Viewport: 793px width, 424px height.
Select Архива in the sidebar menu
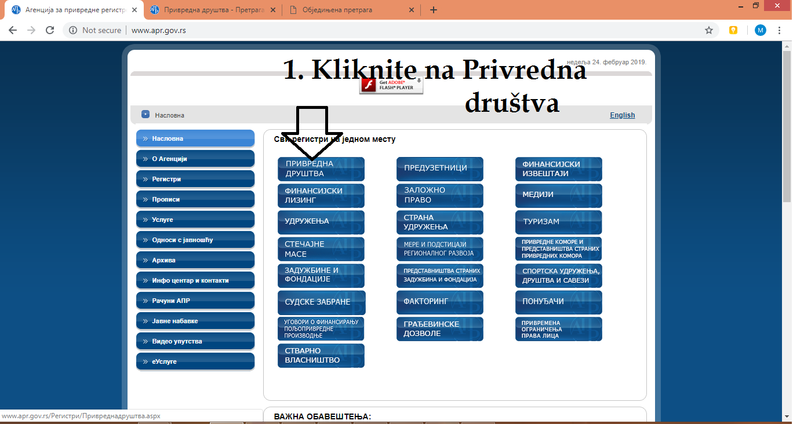coord(195,260)
